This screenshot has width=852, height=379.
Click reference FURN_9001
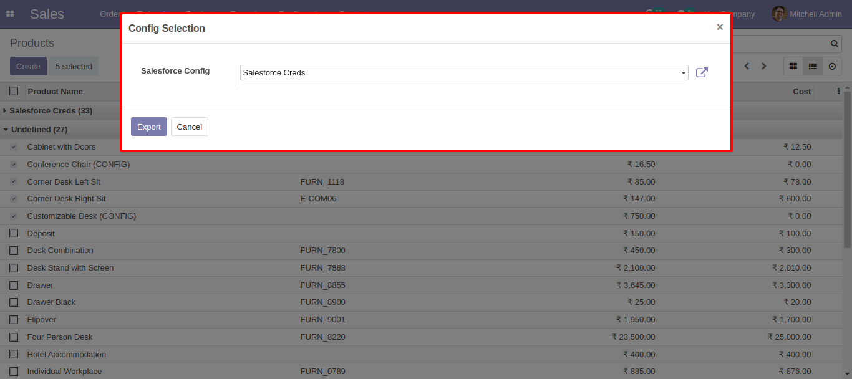coord(323,320)
